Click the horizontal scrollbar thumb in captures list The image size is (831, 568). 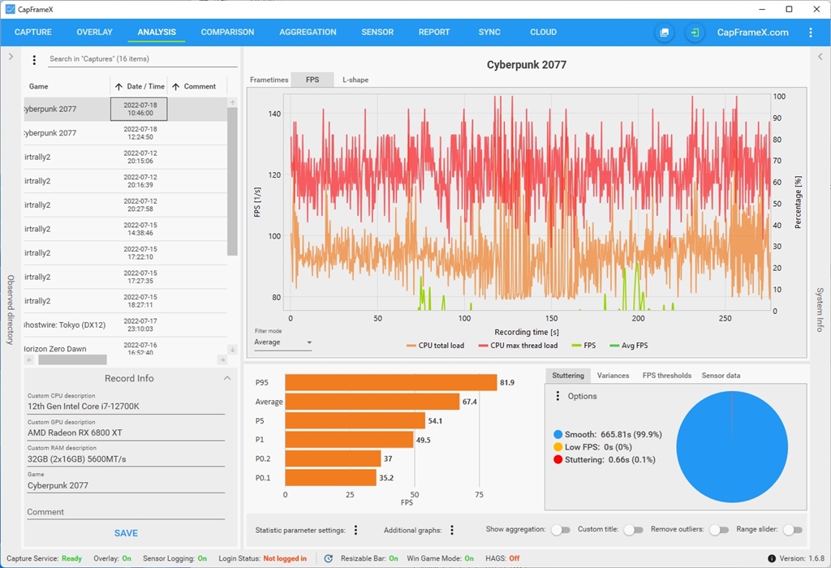click(x=72, y=359)
